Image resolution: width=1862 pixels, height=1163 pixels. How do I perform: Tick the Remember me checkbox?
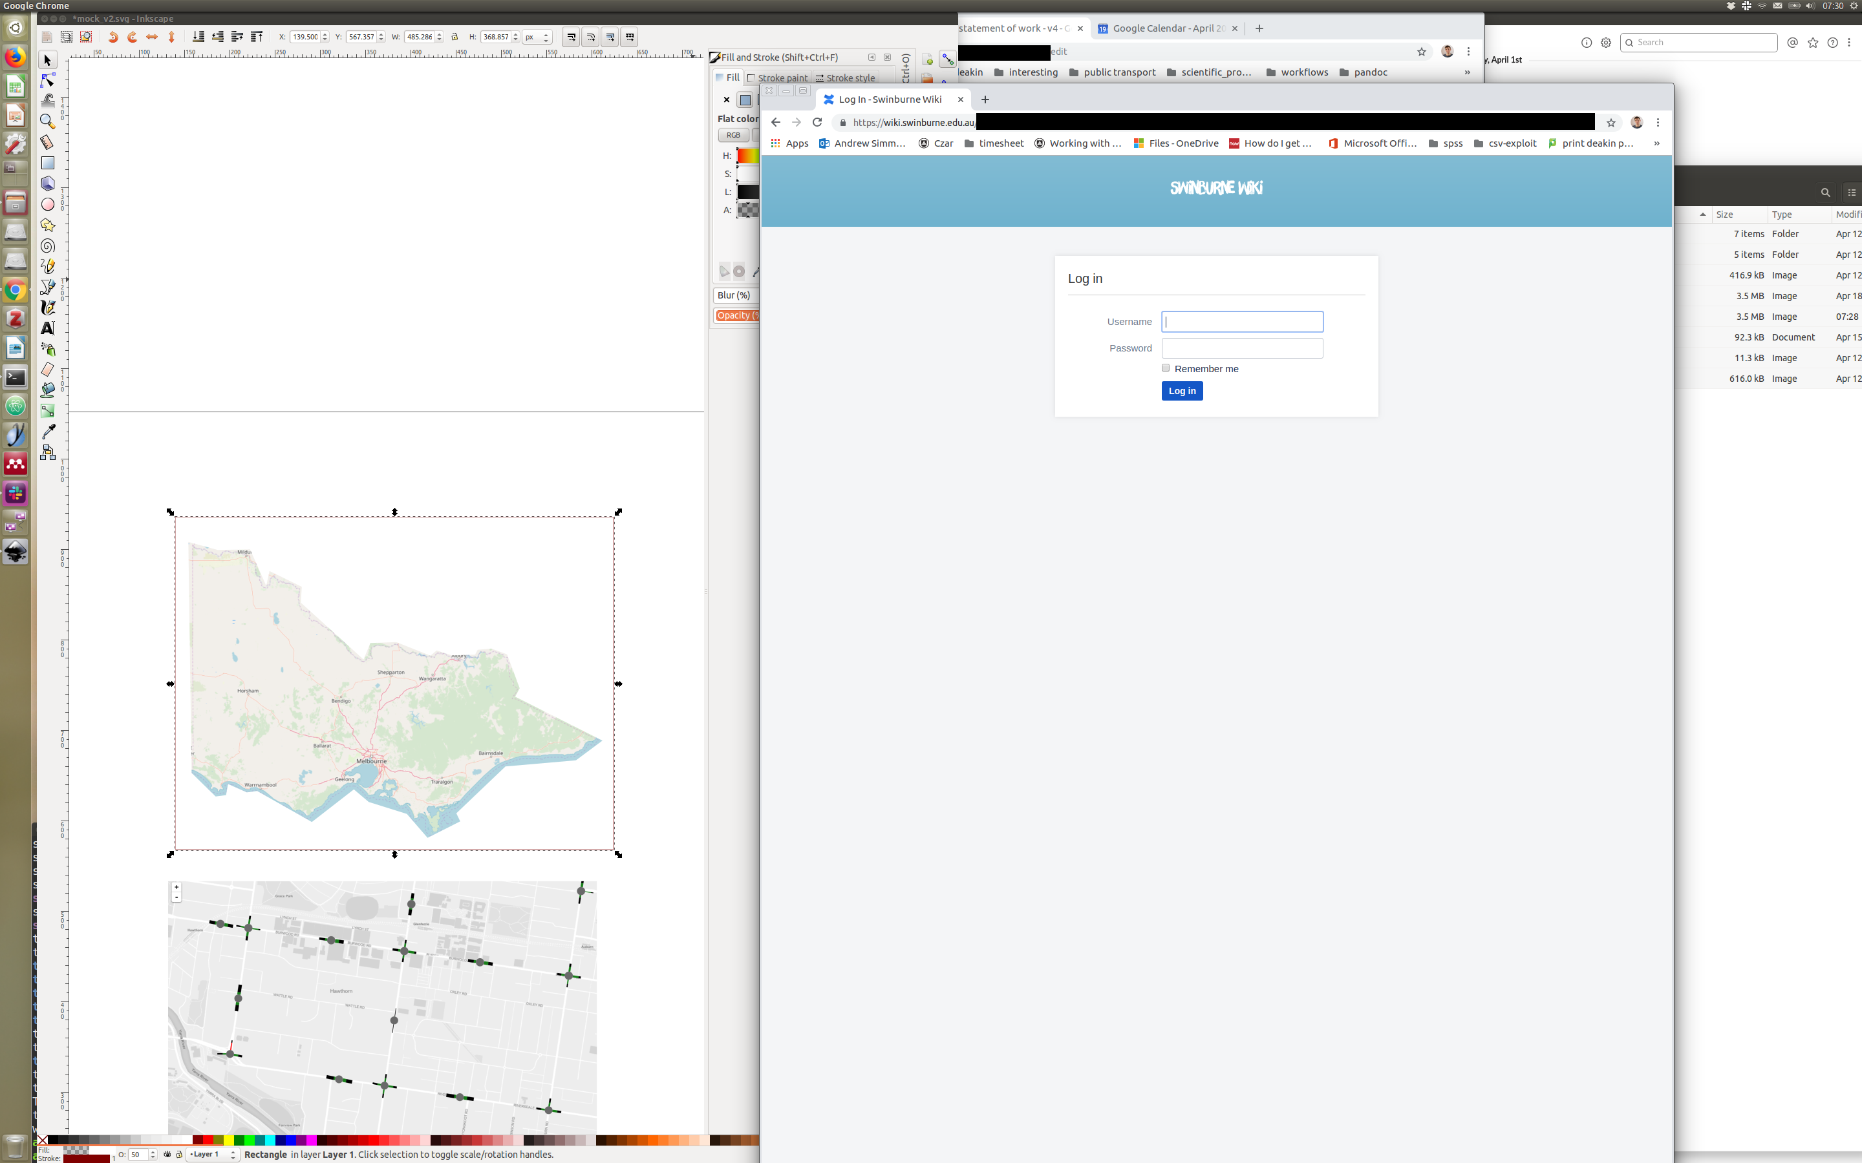click(x=1166, y=368)
